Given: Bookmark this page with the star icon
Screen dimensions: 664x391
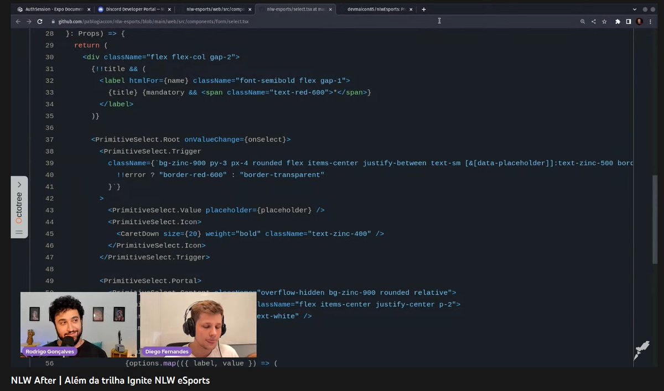Looking at the screenshot, I should pyautogui.click(x=604, y=22).
